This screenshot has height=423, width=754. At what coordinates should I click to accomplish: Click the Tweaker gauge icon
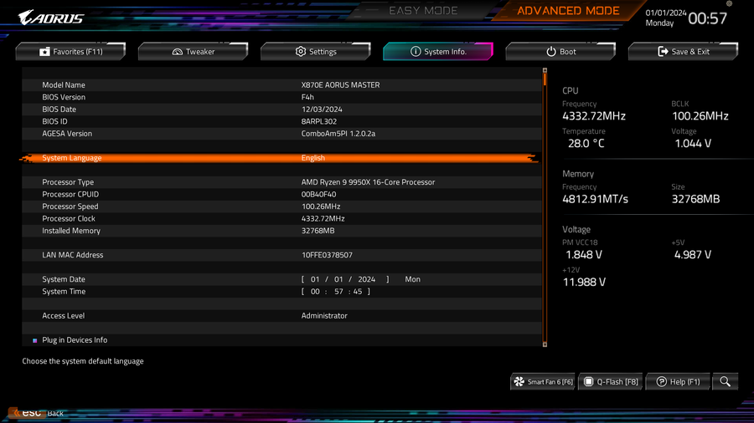click(x=178, y=51)
